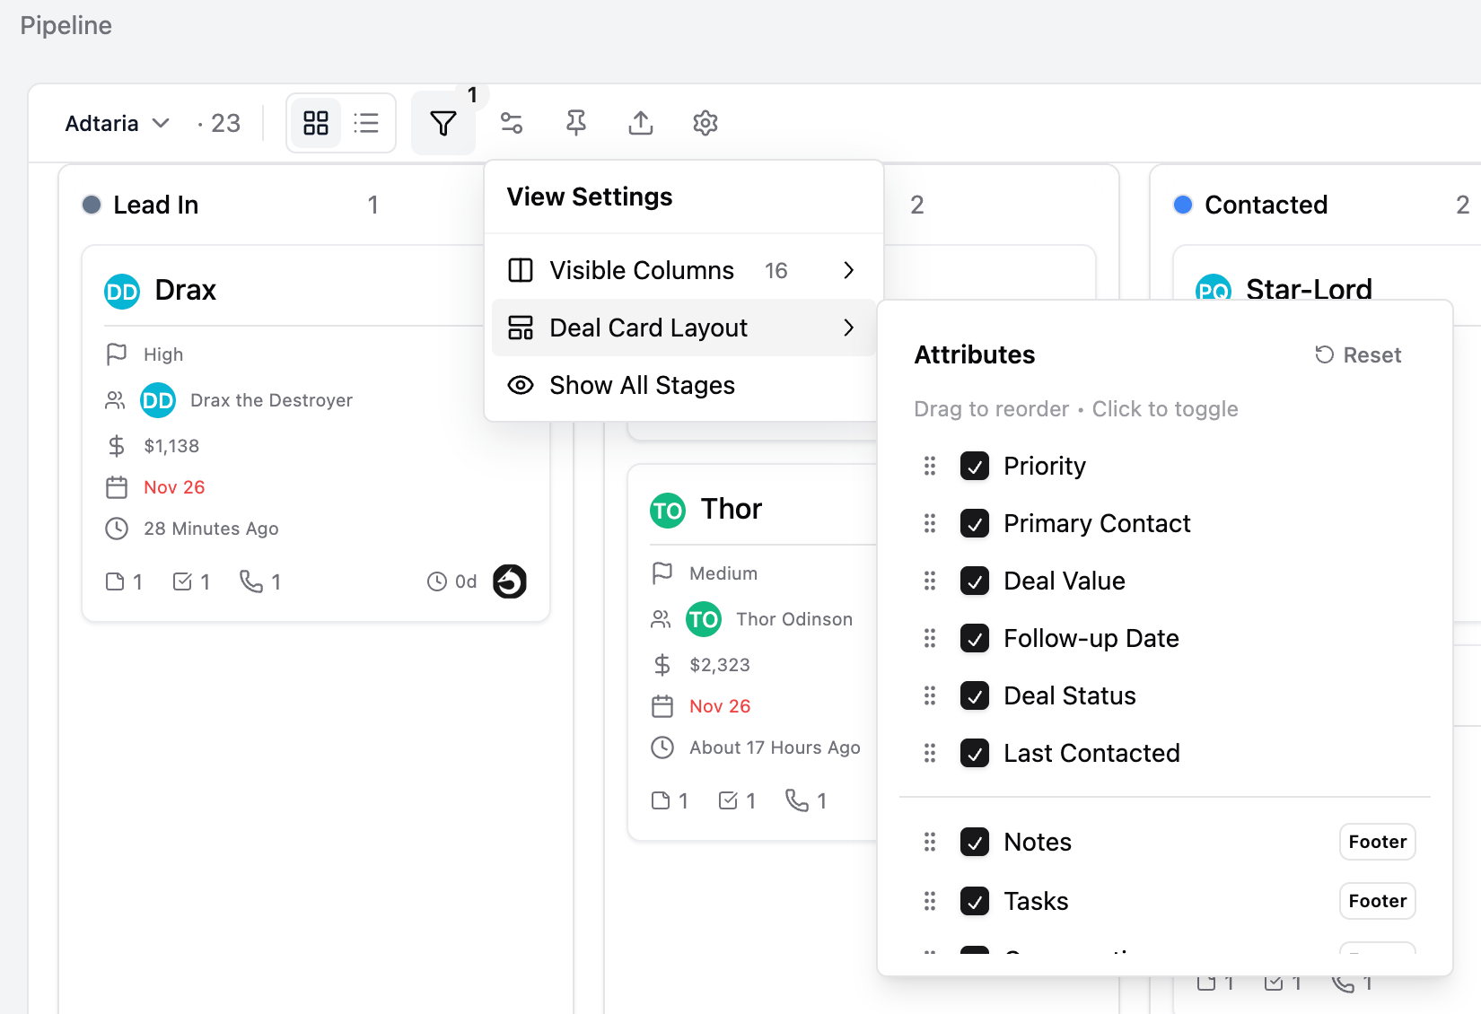The width and height of the screenshot is (1481, 1014).
Task: Disable the Last Contacted checkbox
Action: [x=975, y=753]
